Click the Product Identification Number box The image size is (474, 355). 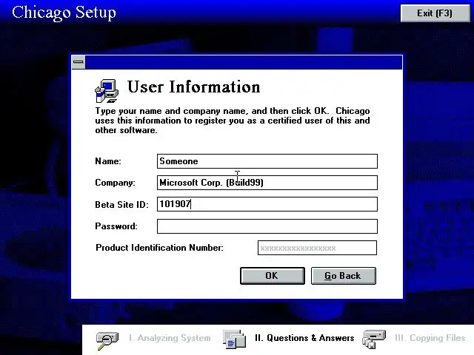point(317,248)
